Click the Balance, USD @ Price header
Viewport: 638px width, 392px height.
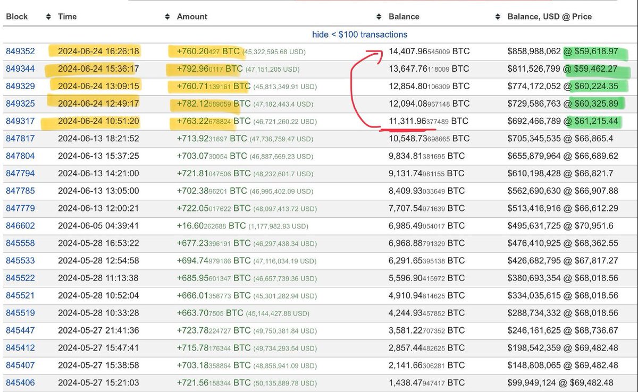click(550, 16)
